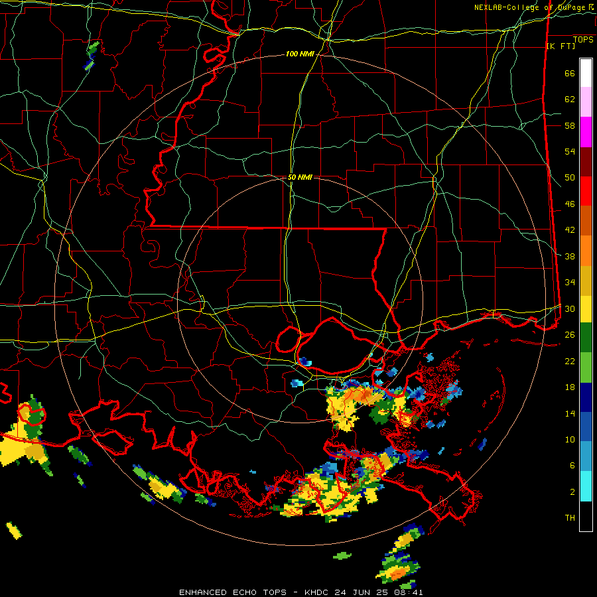The image size is (597, 597).
Task: Click the light pink 62 kft legend swatch
Action: [586, 101]
